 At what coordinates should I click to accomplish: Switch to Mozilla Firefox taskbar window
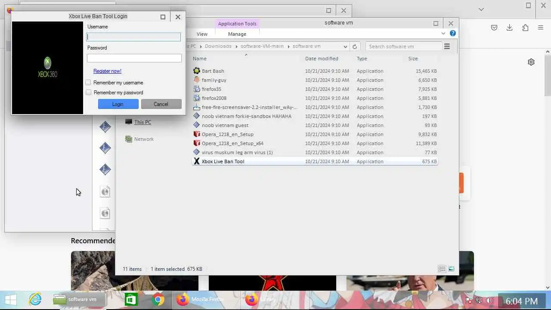(206, 300)
